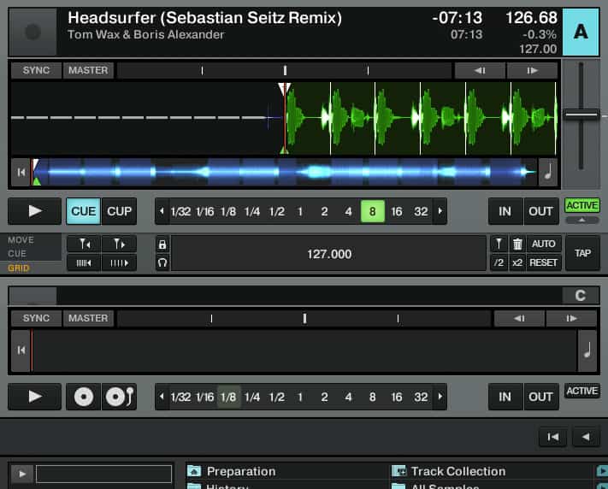The height and width of the screenshot is (489, 608).
Task: Double the BPM with x2 button
Action: click(517, 263)
